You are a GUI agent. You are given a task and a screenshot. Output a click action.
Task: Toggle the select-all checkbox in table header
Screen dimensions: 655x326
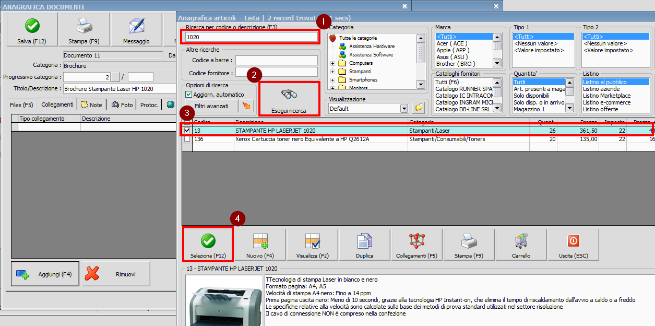[x=187, y=121]
